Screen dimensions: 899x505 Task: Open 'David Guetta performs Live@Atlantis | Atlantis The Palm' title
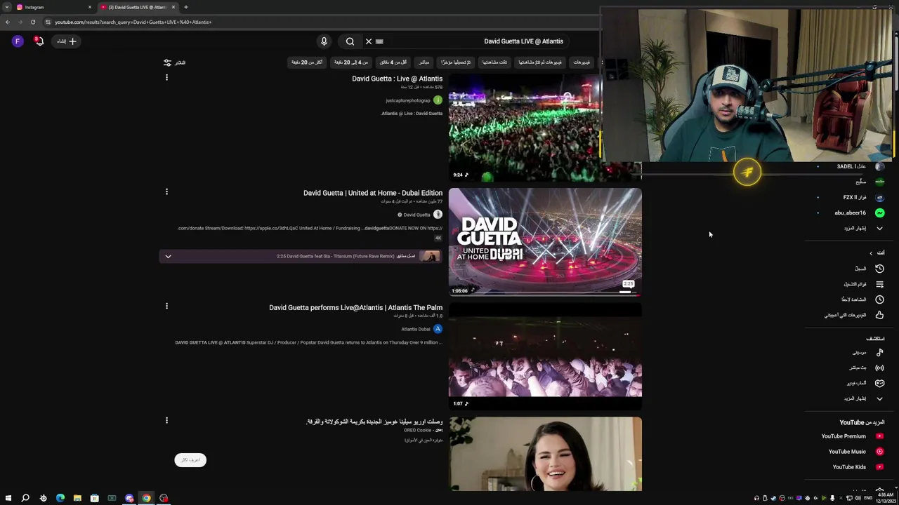pos(355,307)
